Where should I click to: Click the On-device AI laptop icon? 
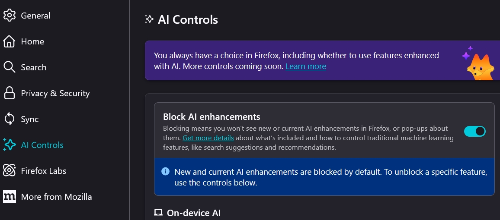tap(158, 213)
